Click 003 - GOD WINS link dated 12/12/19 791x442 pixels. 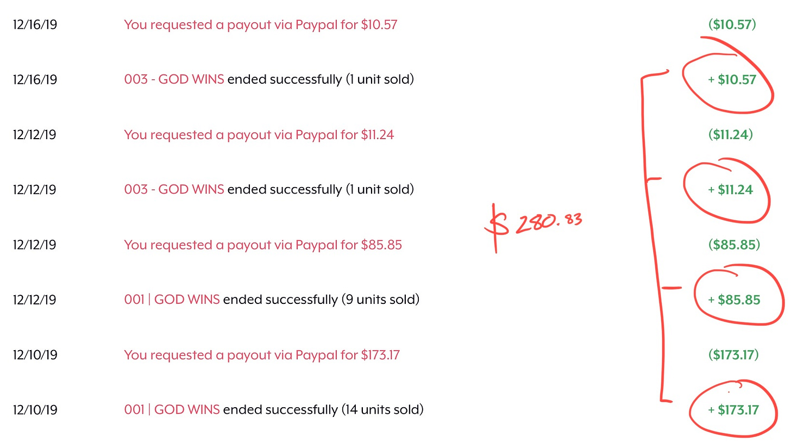point(174,189)
